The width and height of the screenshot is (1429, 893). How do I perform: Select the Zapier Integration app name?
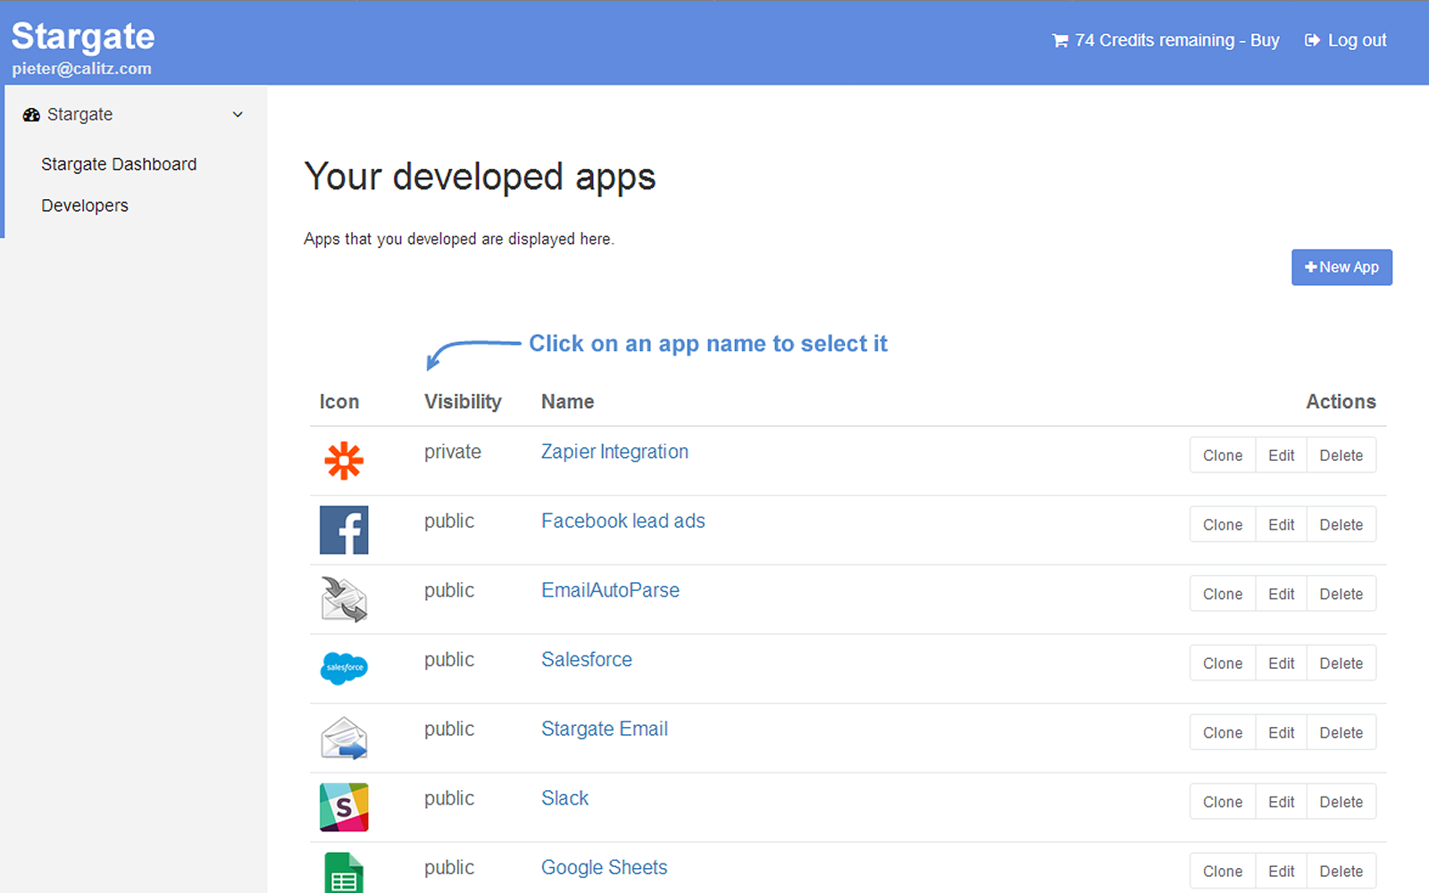point(614,452)
